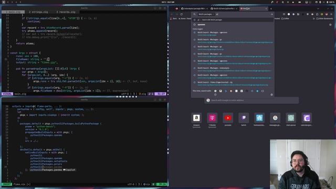The height and width of the screenshot is (189, 336).
Task: Open the list all tabs dropdown
Action: tap(318, 8)
